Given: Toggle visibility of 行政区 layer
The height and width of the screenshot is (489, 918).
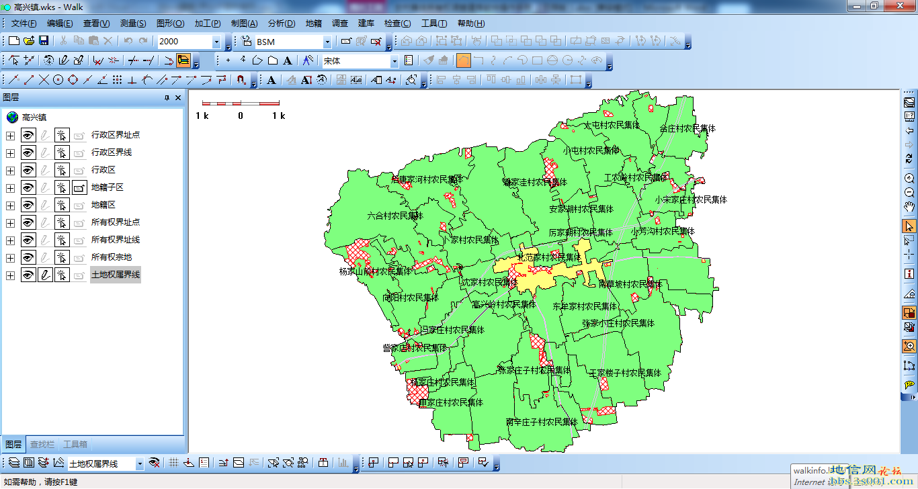Looking at the screenshot, I should click(x=28, y=170).
